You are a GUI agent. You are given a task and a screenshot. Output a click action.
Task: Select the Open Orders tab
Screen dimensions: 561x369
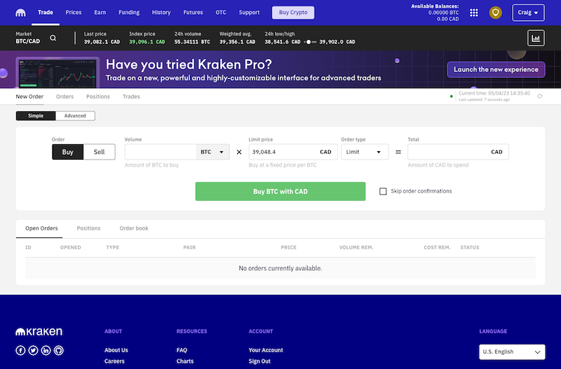[41, 228]
